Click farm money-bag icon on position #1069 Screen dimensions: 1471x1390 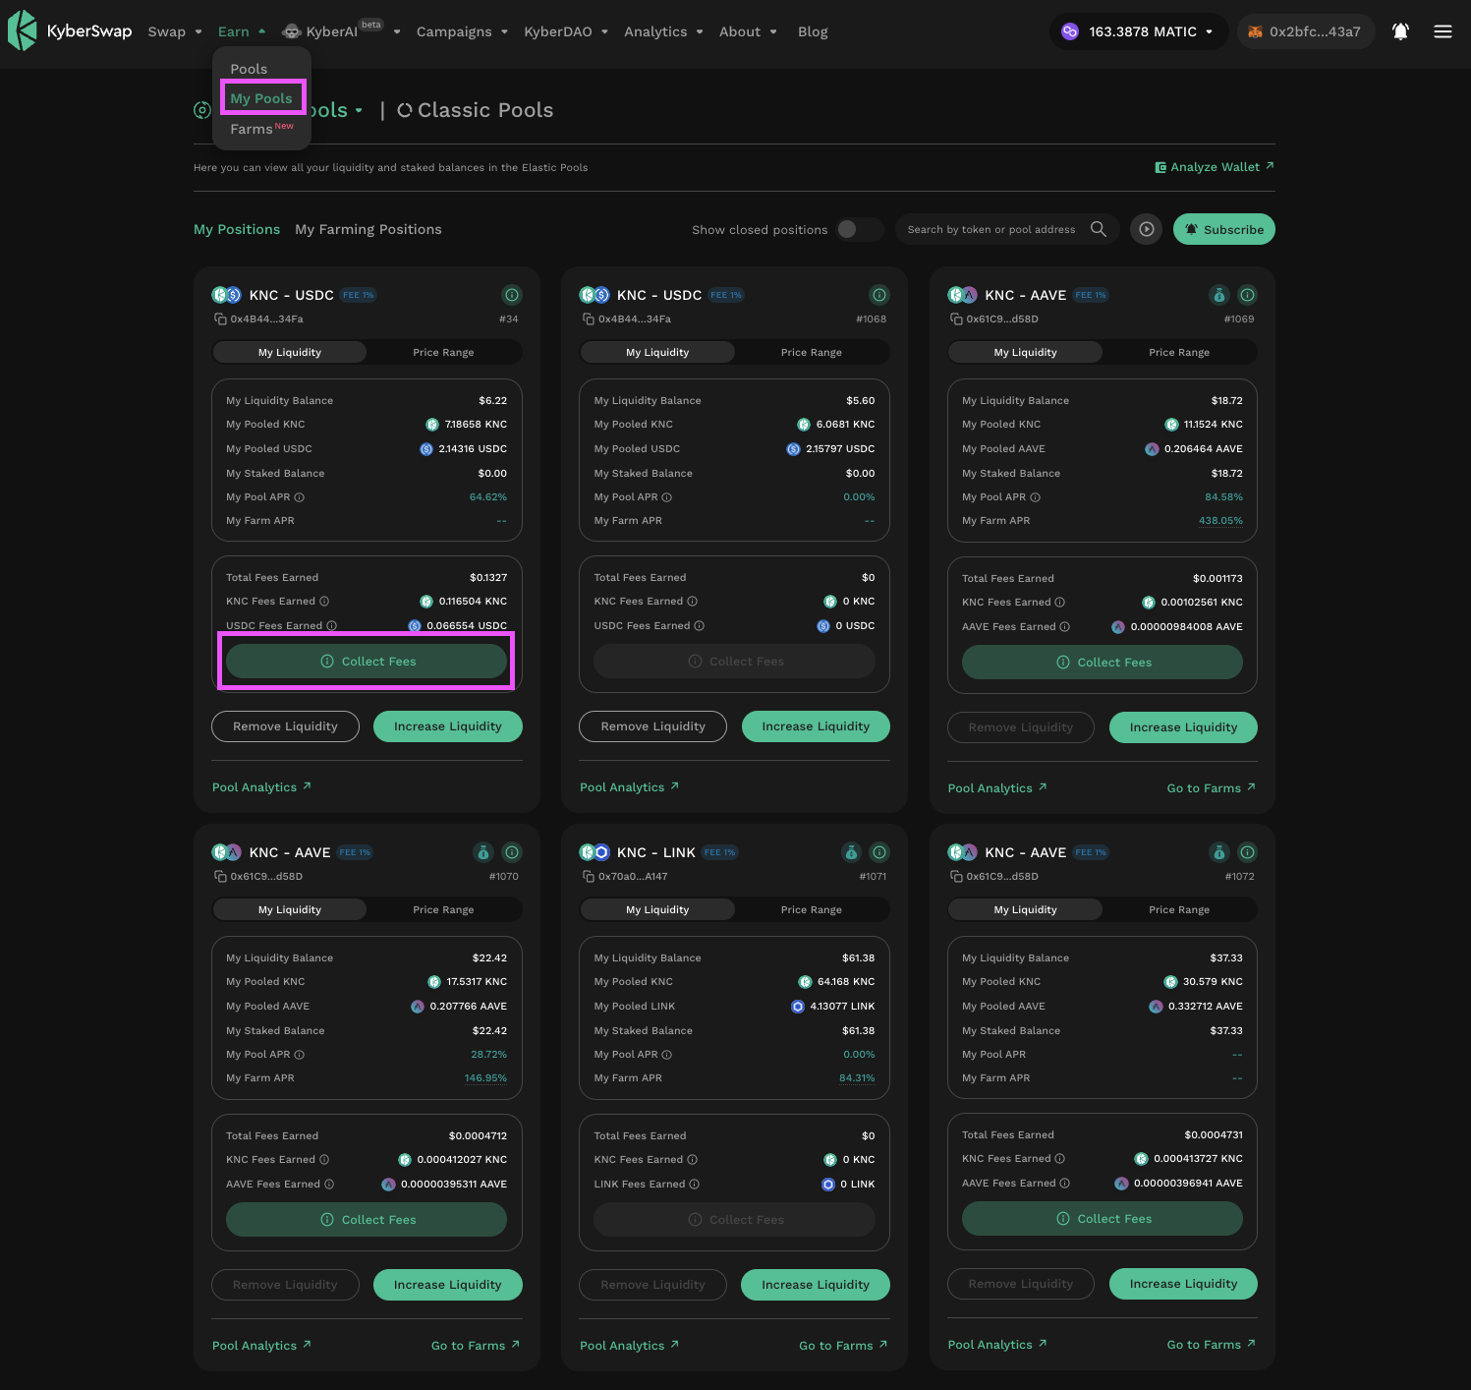pos(1218,295)
